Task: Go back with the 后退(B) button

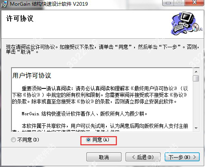Action: point(143,157)
